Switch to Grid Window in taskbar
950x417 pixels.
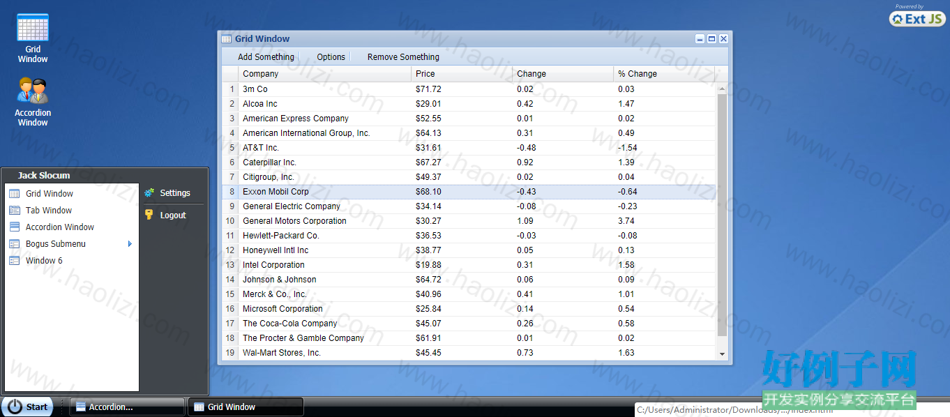click(x=246, y=407)
